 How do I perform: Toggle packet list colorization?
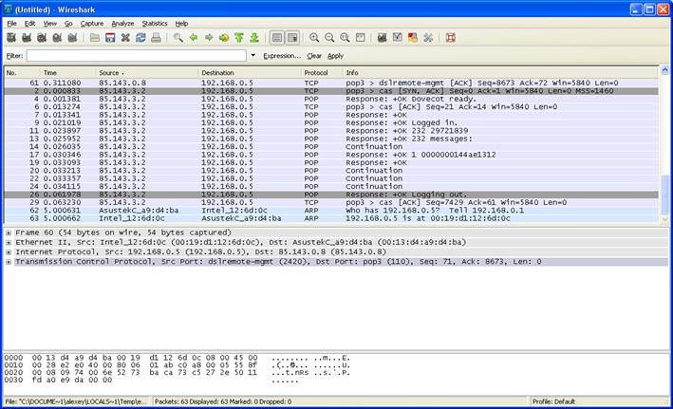tap(277, 38)
